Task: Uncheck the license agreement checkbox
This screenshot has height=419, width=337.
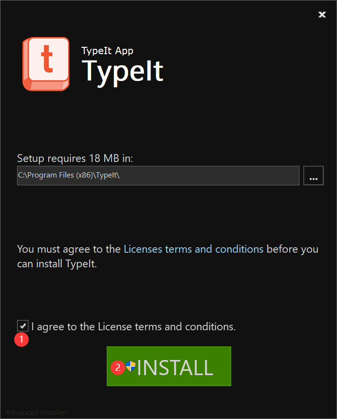Action: click(x=23, y=326)
